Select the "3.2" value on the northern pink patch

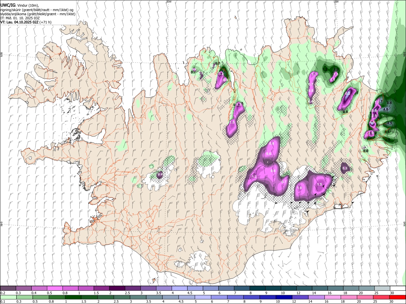(x=221, y=74)
